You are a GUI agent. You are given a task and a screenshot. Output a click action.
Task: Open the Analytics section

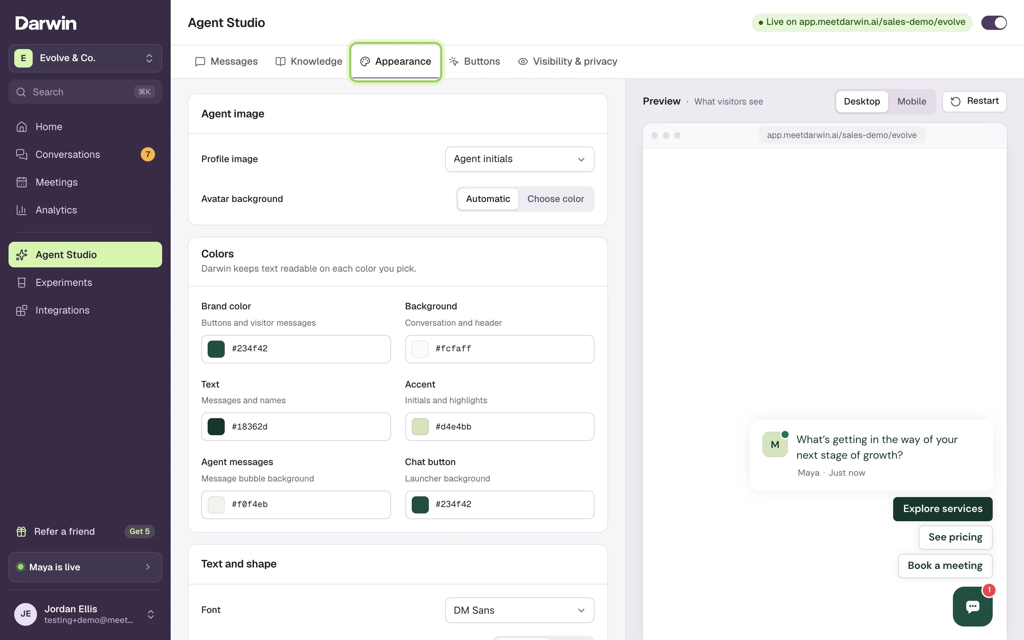pos(85,210)
